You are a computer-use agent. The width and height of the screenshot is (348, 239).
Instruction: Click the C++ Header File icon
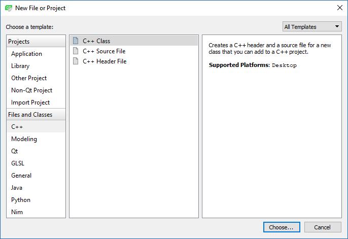76,61
